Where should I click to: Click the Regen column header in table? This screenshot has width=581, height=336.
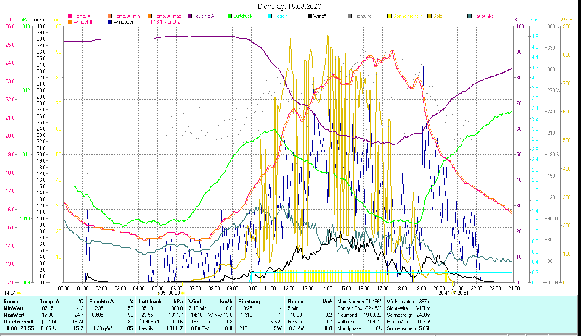[295, 301]
